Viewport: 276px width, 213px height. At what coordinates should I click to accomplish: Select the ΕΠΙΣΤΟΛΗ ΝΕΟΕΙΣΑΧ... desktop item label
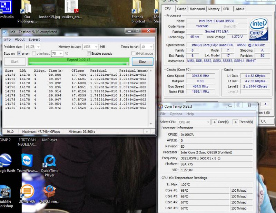[x=27, y=142]
